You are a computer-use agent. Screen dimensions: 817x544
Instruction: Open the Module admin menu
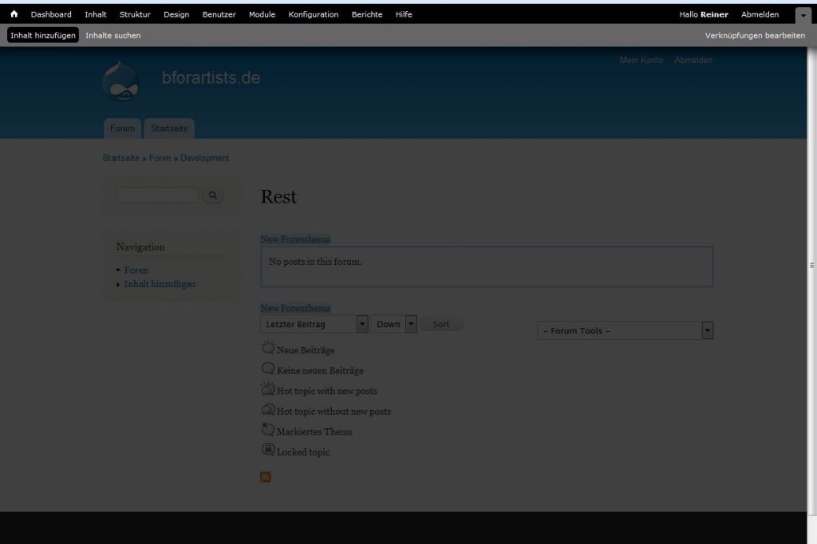(x=262, y=14)
